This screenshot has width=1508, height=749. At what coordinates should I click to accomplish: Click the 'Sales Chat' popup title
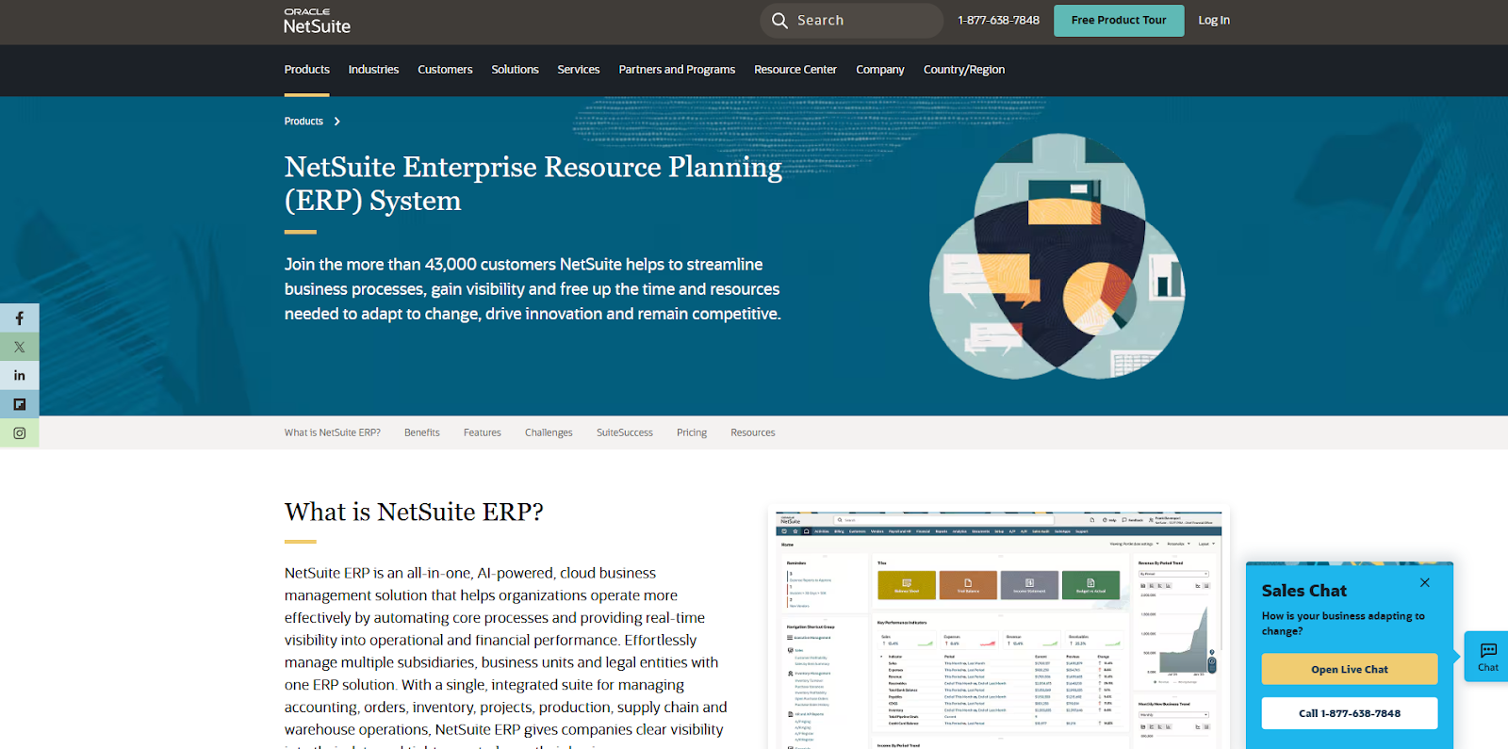1304,591
